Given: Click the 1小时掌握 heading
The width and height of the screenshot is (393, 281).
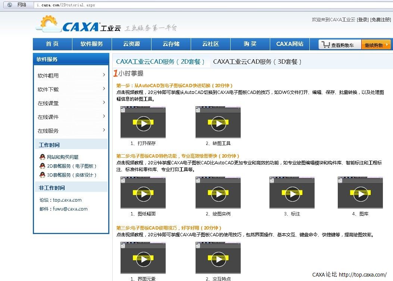Looking at the screenshot, I should tap(128, 73).
